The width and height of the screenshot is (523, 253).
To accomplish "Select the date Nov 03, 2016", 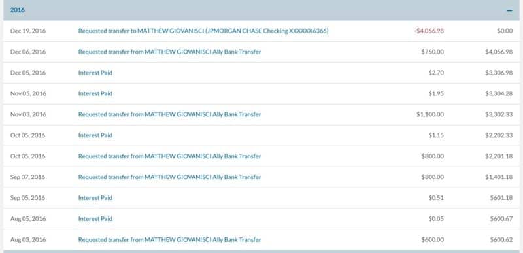I will 28,114.
